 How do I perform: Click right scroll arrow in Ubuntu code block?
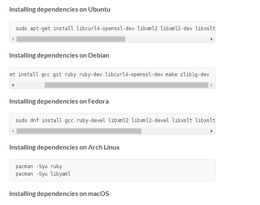[212, 39]
